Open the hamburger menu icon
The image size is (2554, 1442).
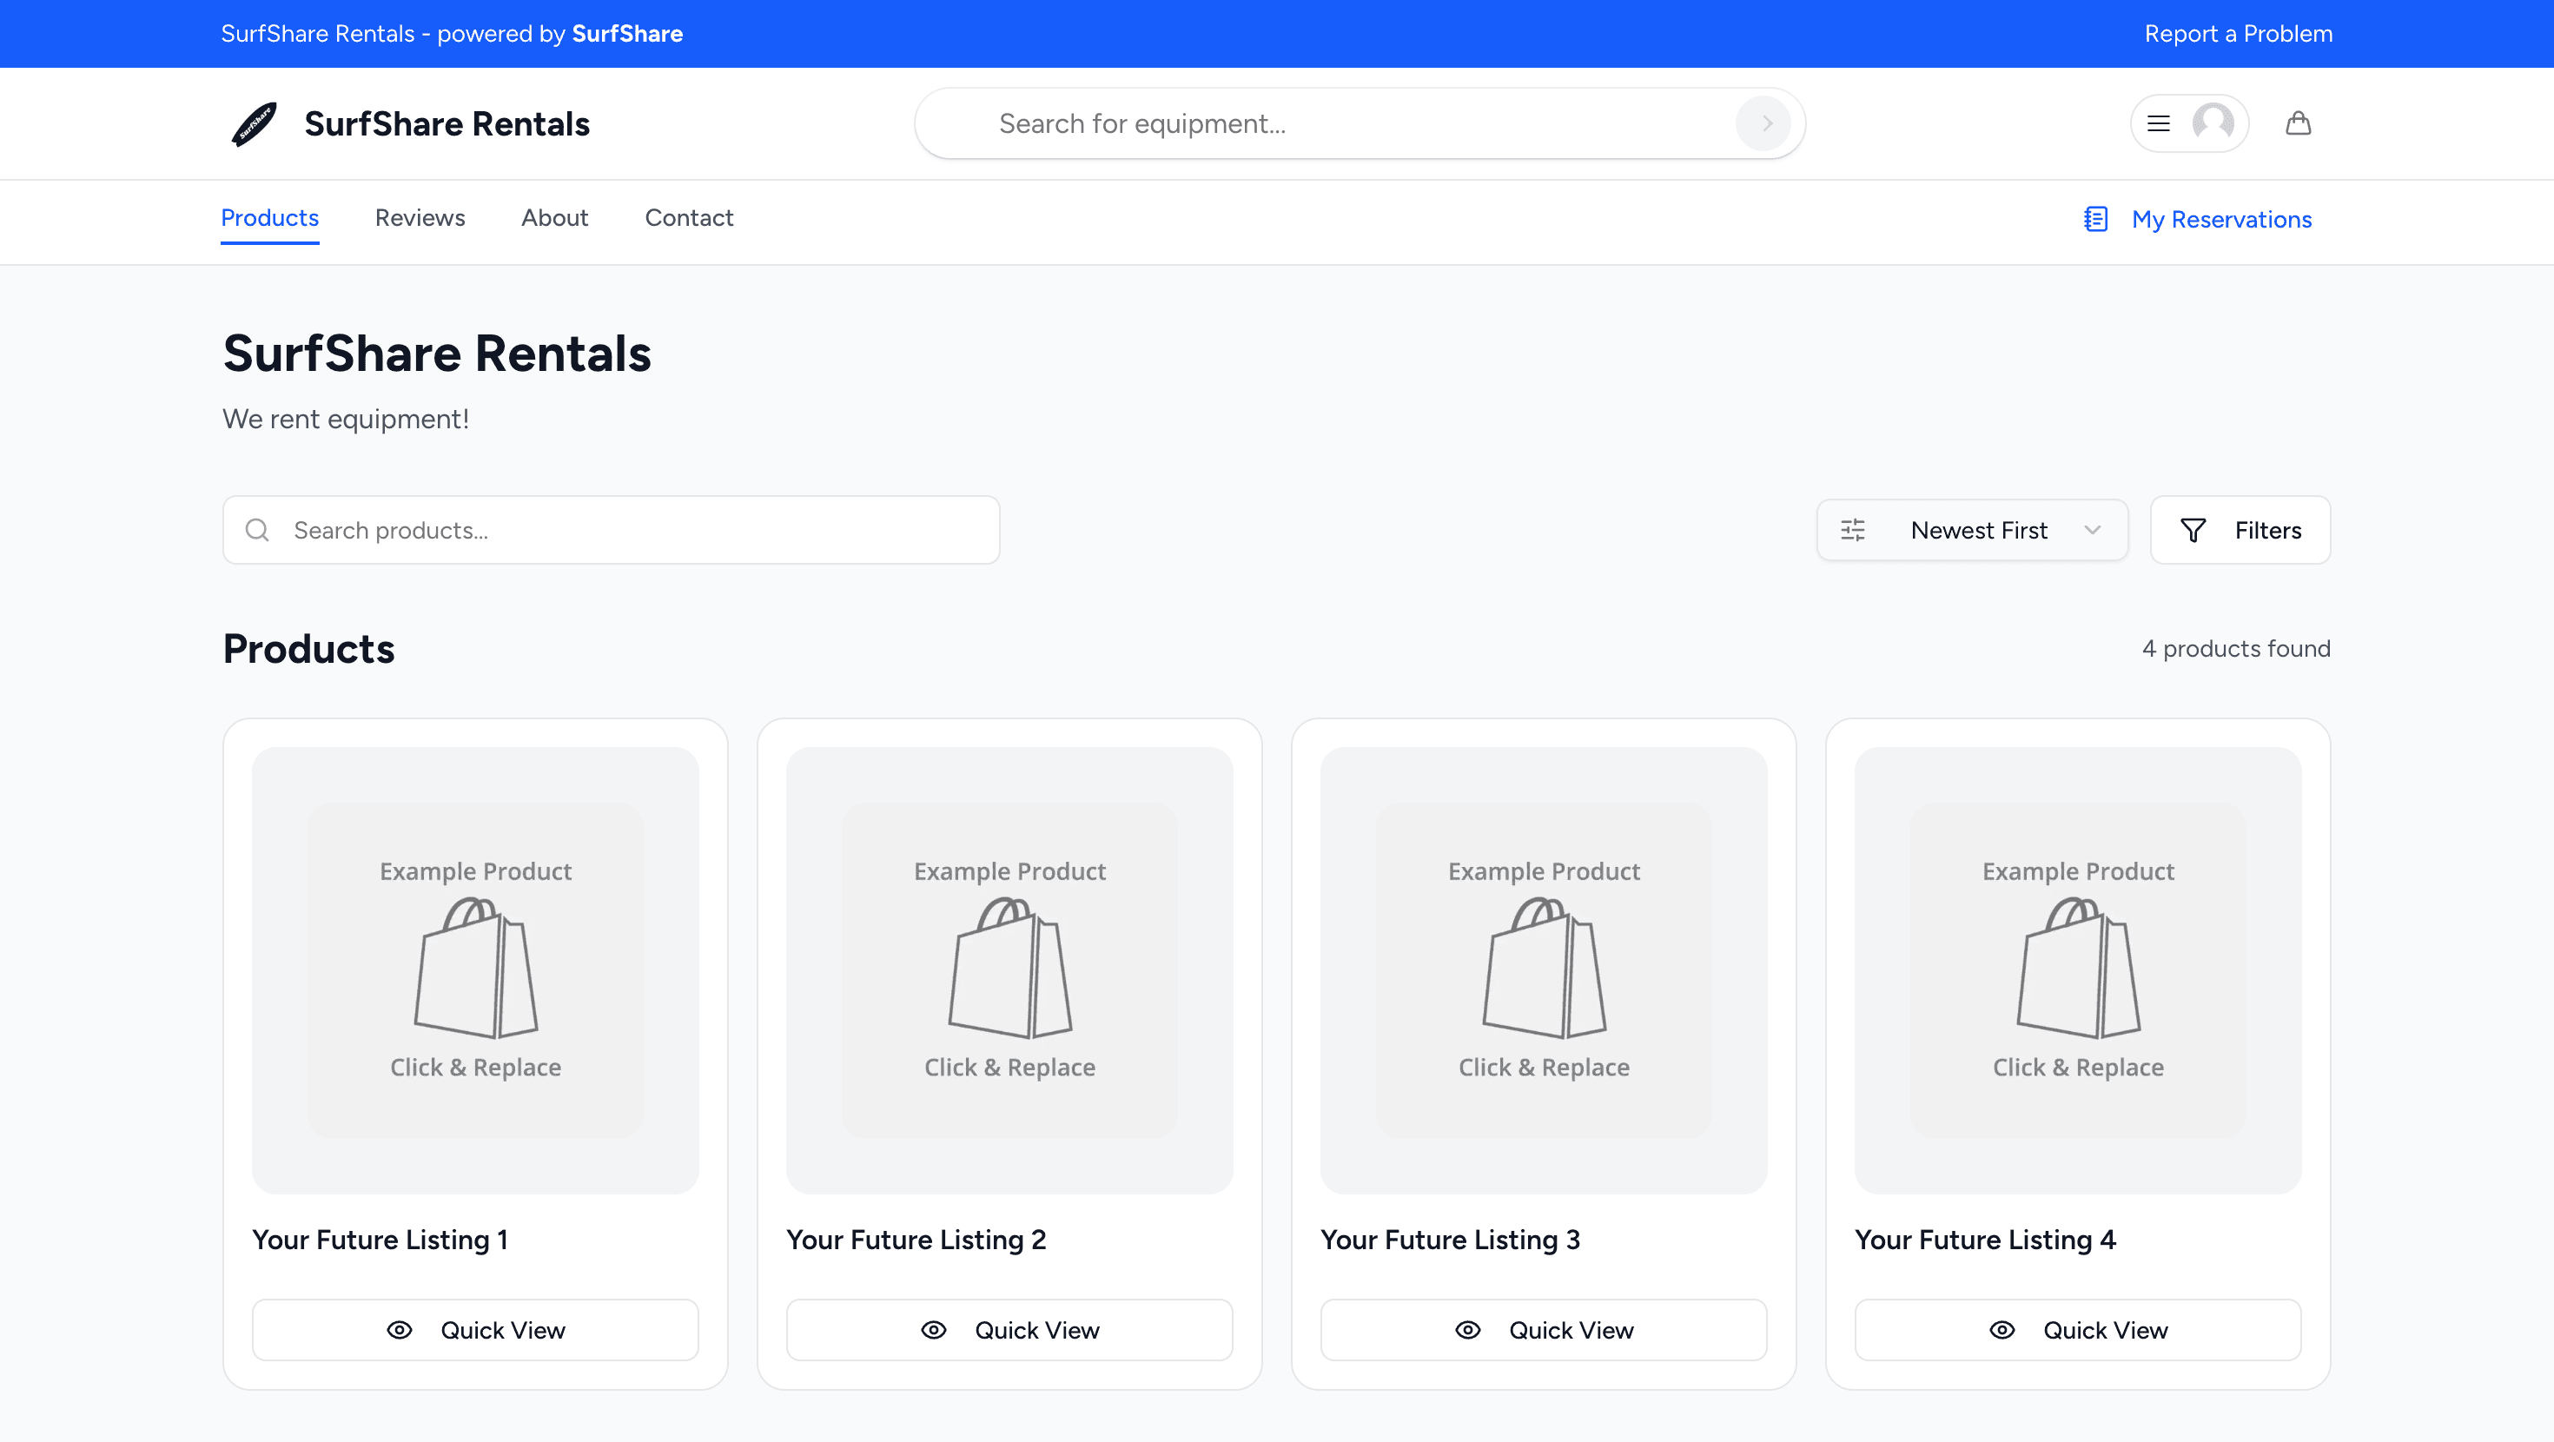(2157, 123)
